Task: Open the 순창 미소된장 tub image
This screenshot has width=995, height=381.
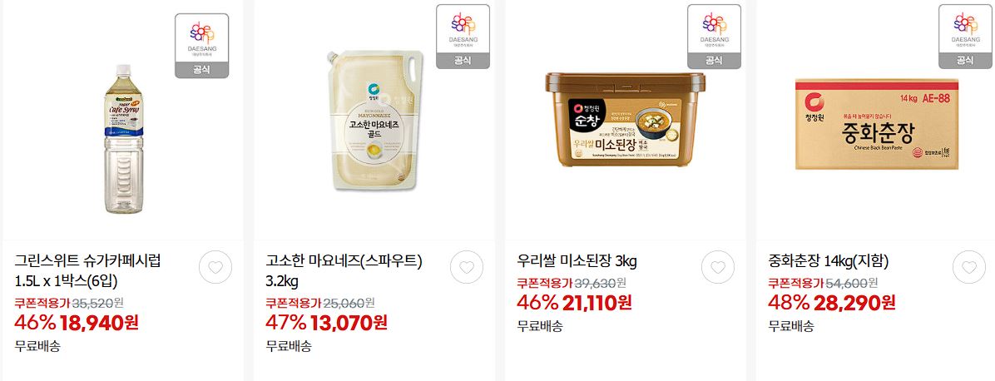Action: pyautogui.click(x=625, y=120)
